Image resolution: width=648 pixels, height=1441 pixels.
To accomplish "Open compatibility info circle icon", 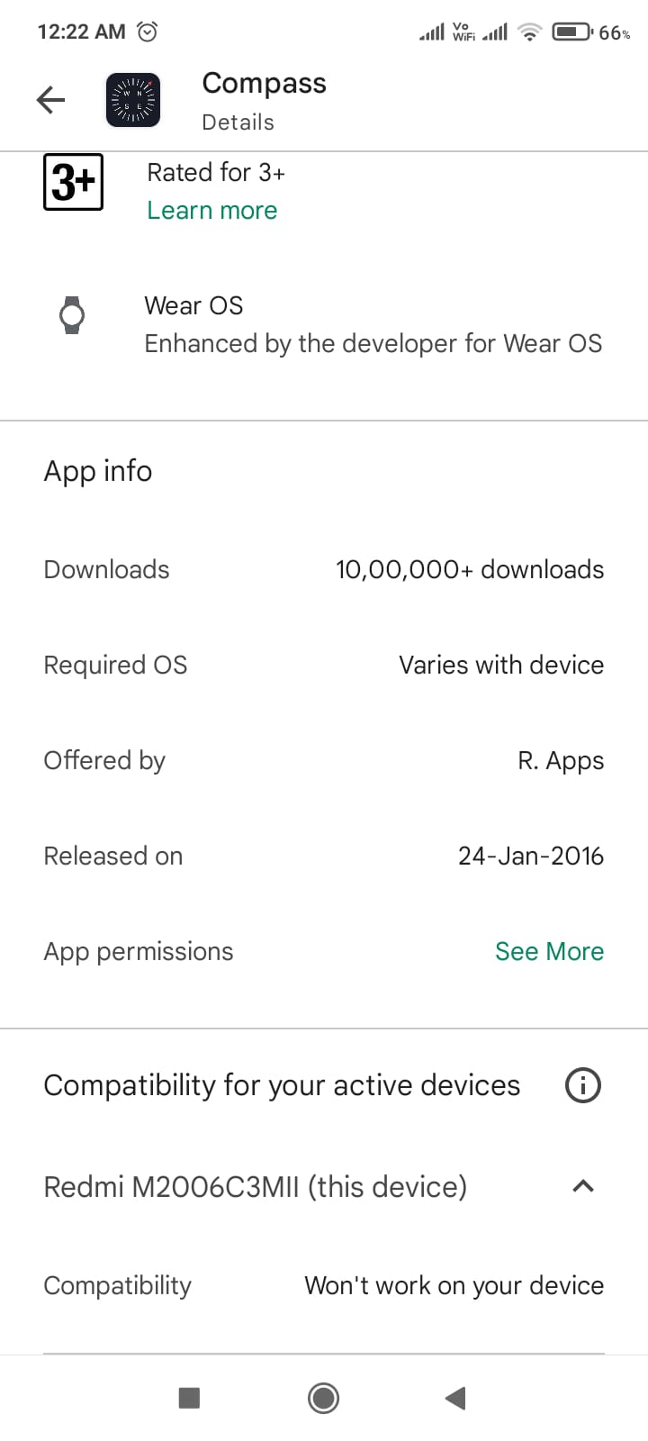I will (582, 1085).
